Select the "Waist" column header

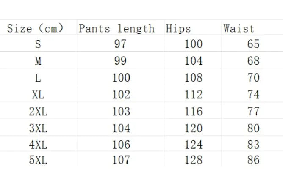point(239,29)
